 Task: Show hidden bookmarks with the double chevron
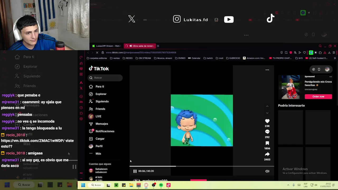(335, 58)
